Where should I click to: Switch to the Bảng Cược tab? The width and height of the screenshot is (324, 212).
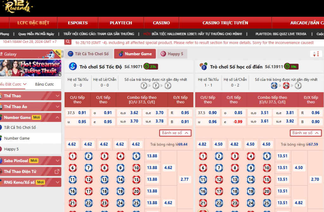point(44,84)
